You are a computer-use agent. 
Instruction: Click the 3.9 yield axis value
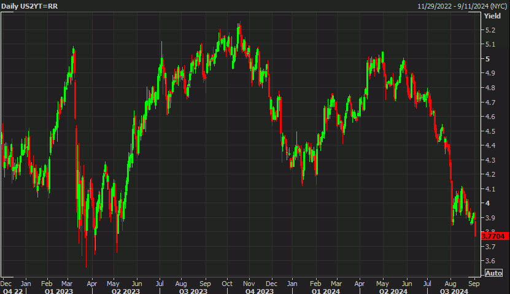(490, 218)
